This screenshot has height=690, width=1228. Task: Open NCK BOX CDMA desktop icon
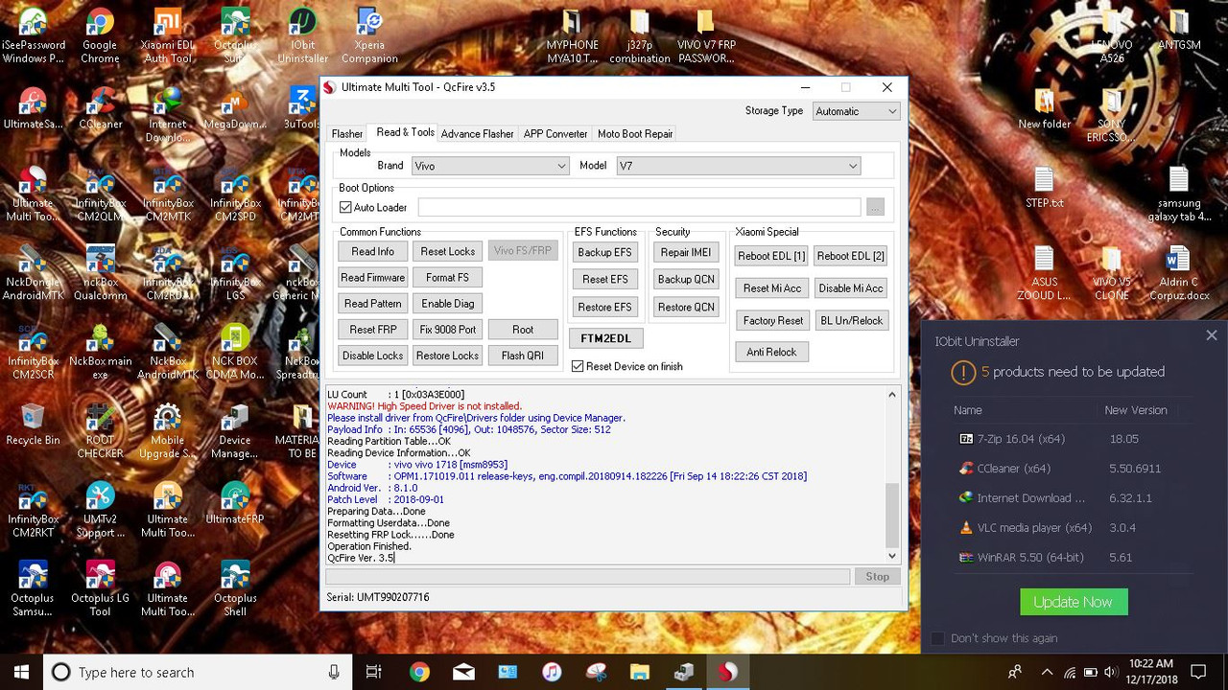235,352
